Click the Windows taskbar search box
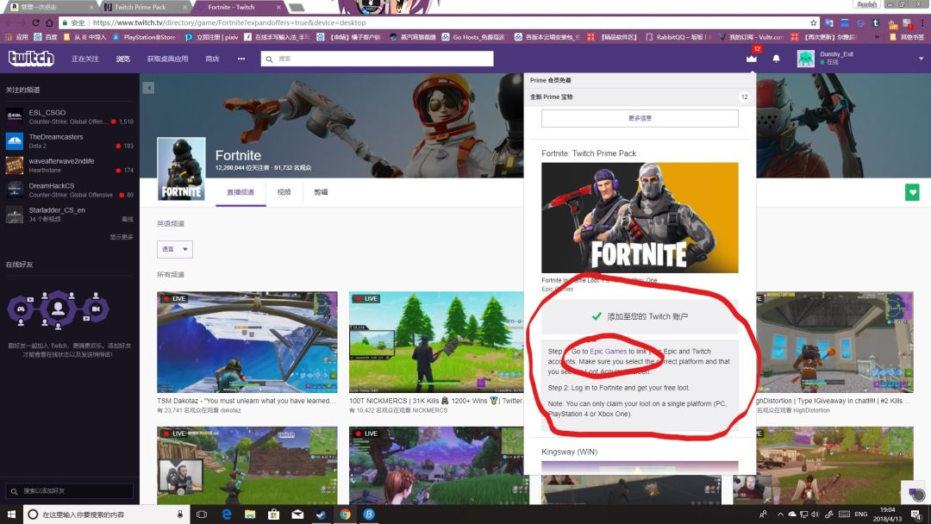 click(105, 515)
